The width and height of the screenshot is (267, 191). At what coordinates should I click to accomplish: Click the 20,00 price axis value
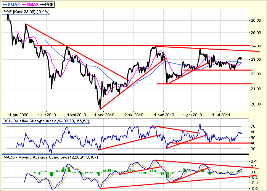pyautogui.click(x=256, y=104)
